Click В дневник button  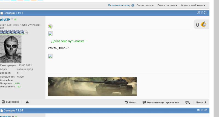coord(10,102)
